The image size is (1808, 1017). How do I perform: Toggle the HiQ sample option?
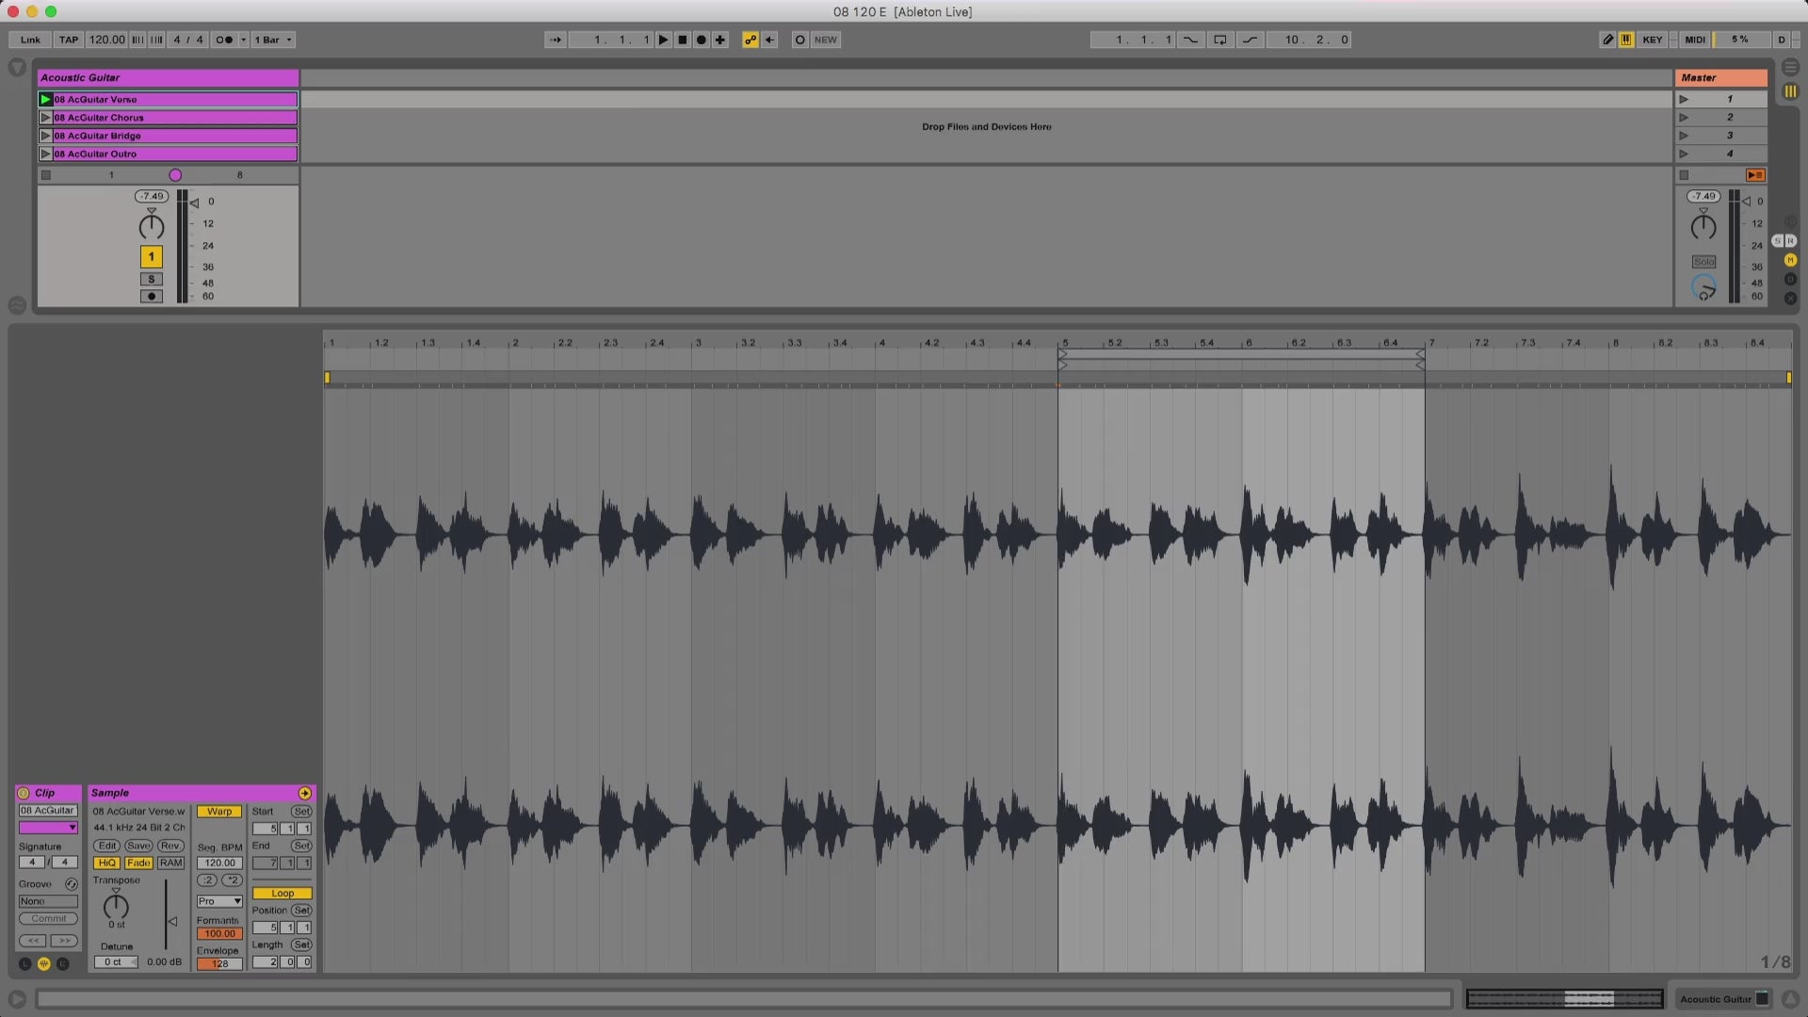[106, 863]
